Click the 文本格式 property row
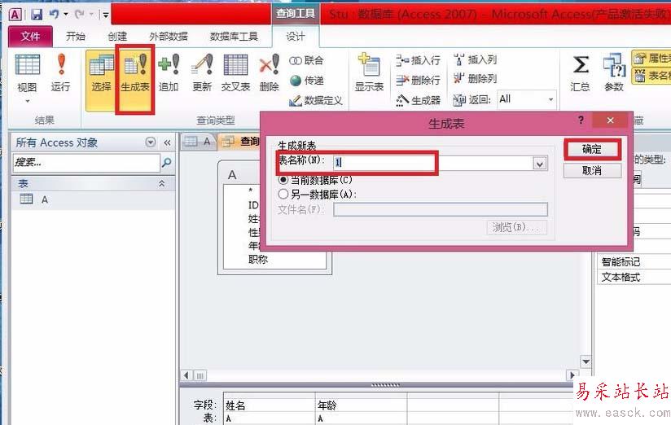This screenshot has width=671, height=425. coord(634,277)
